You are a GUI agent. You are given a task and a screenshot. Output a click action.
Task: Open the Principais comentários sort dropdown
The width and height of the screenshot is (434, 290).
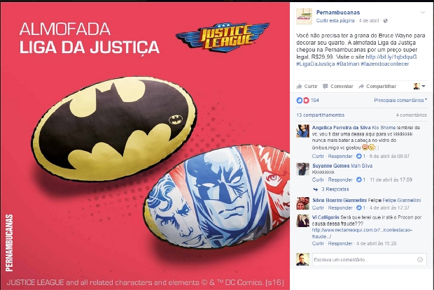pyautogui.click(x=400, y=100)
